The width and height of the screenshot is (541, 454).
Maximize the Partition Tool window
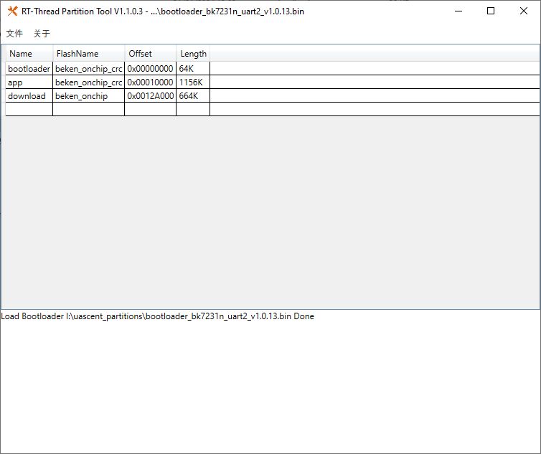[x=491, y=11]
